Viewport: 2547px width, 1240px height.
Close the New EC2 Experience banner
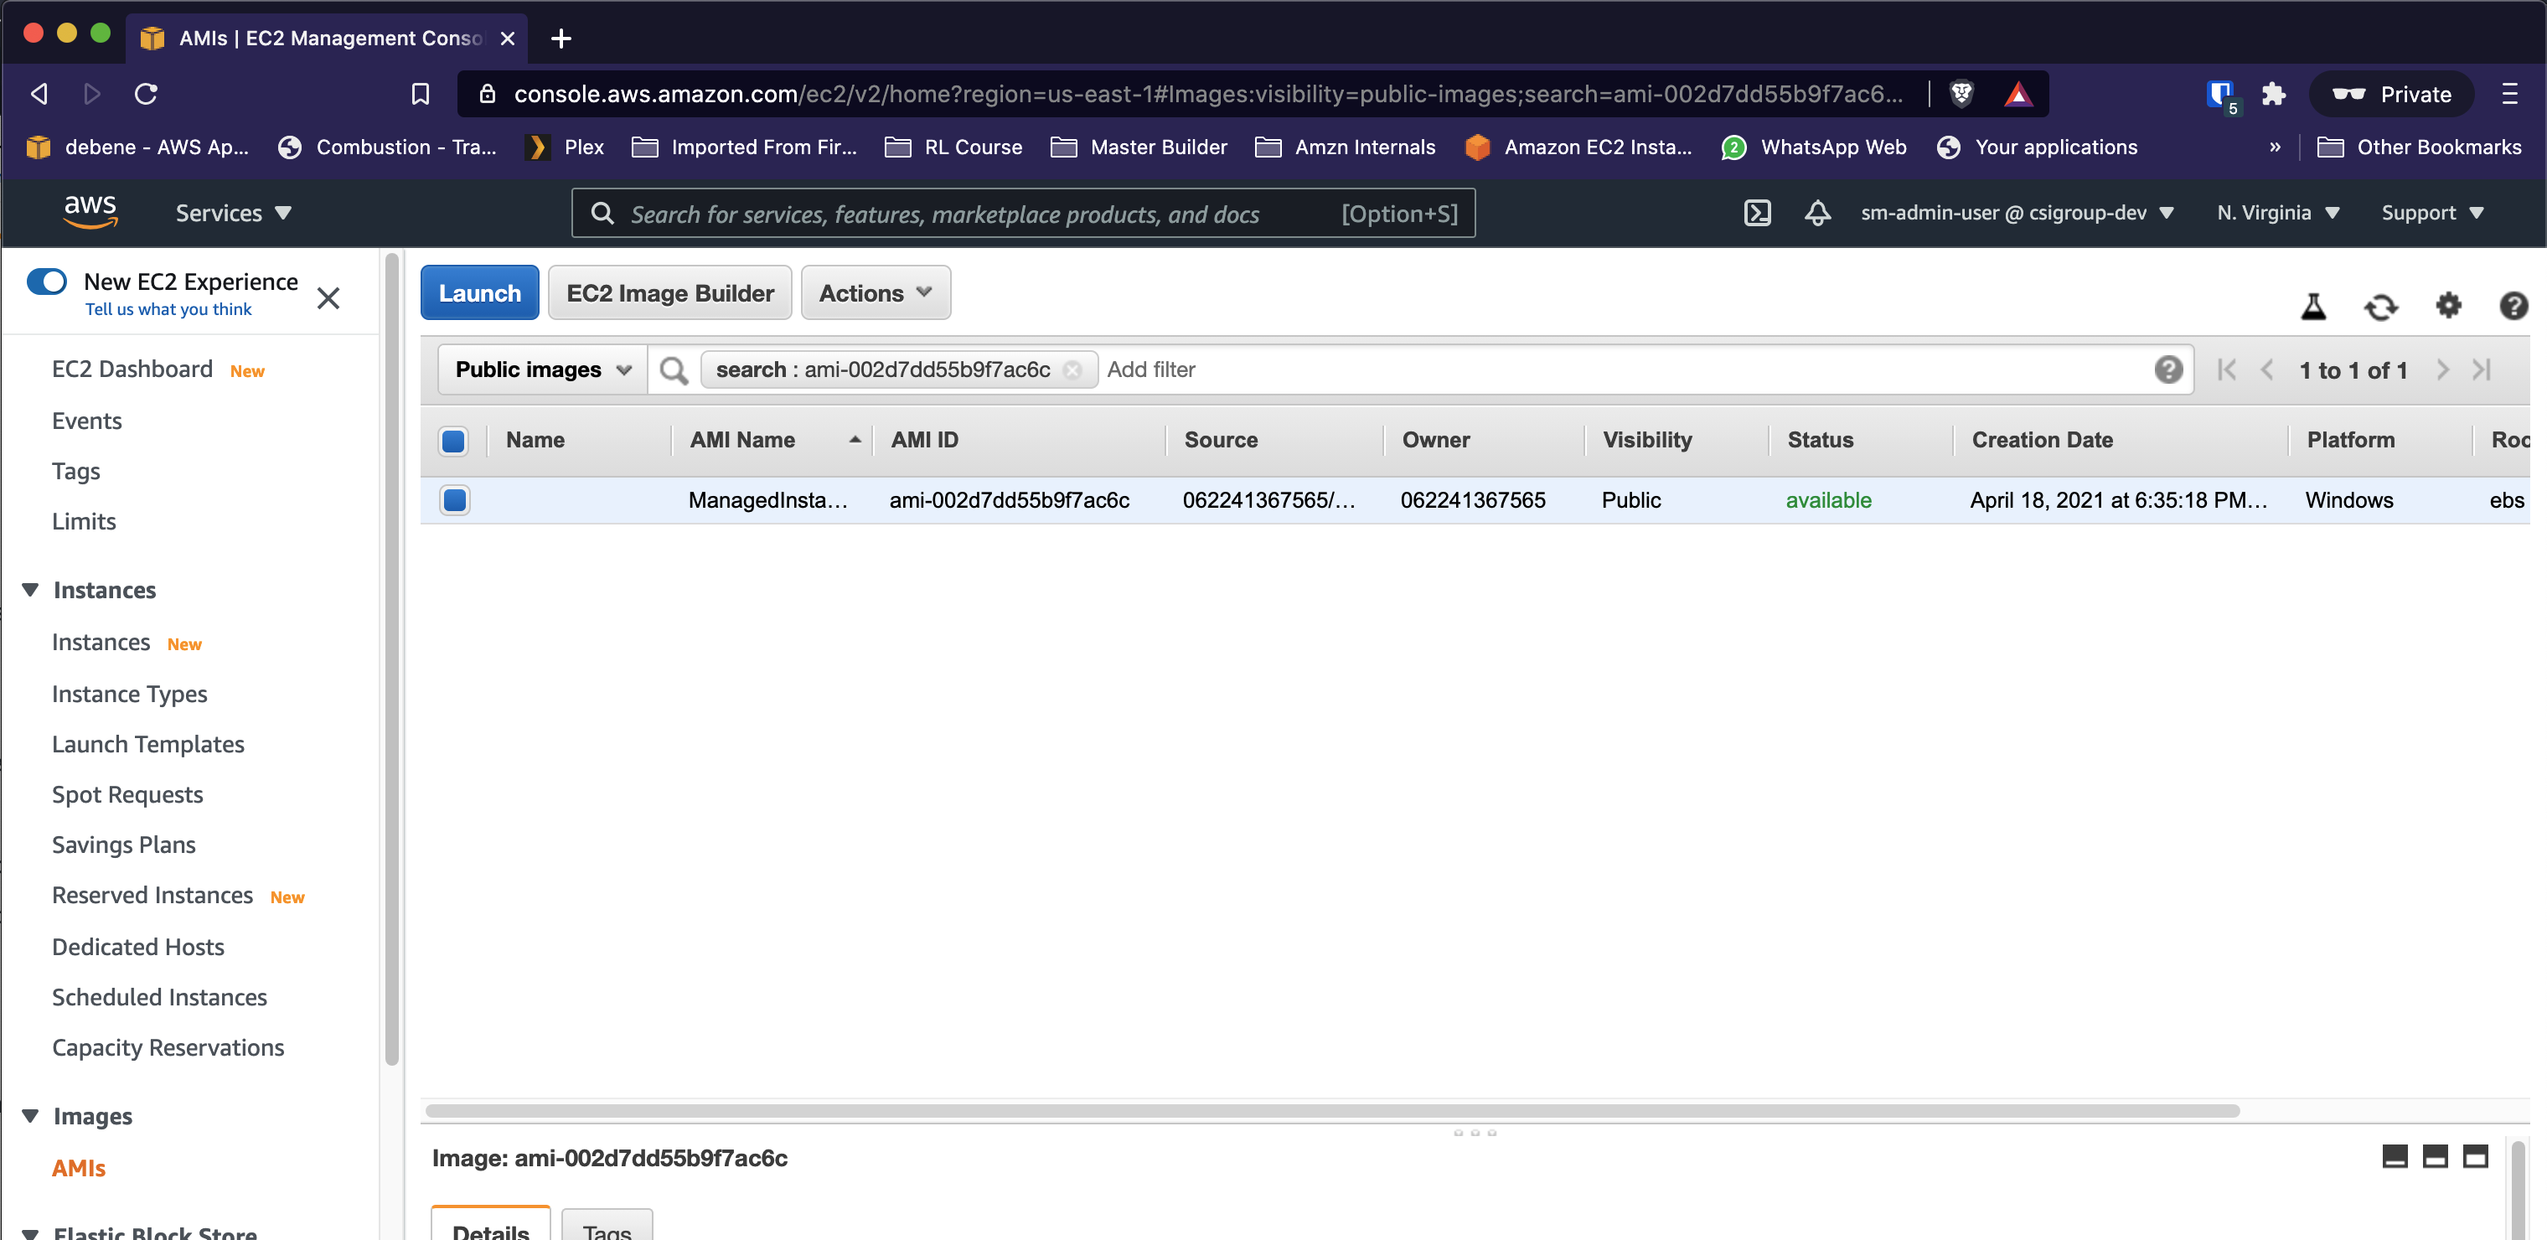328,297
